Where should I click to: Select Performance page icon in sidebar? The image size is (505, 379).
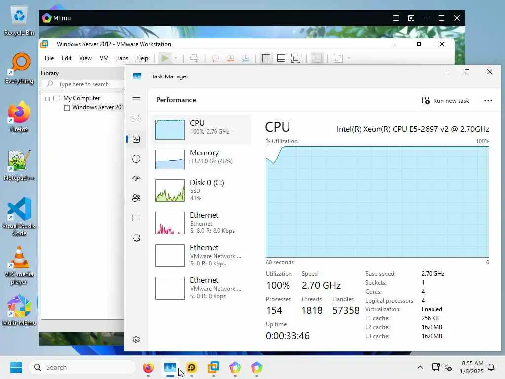pos(136,139)
